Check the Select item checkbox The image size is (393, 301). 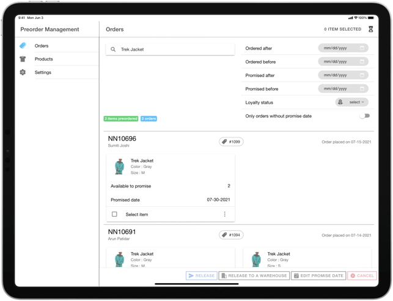114,214
